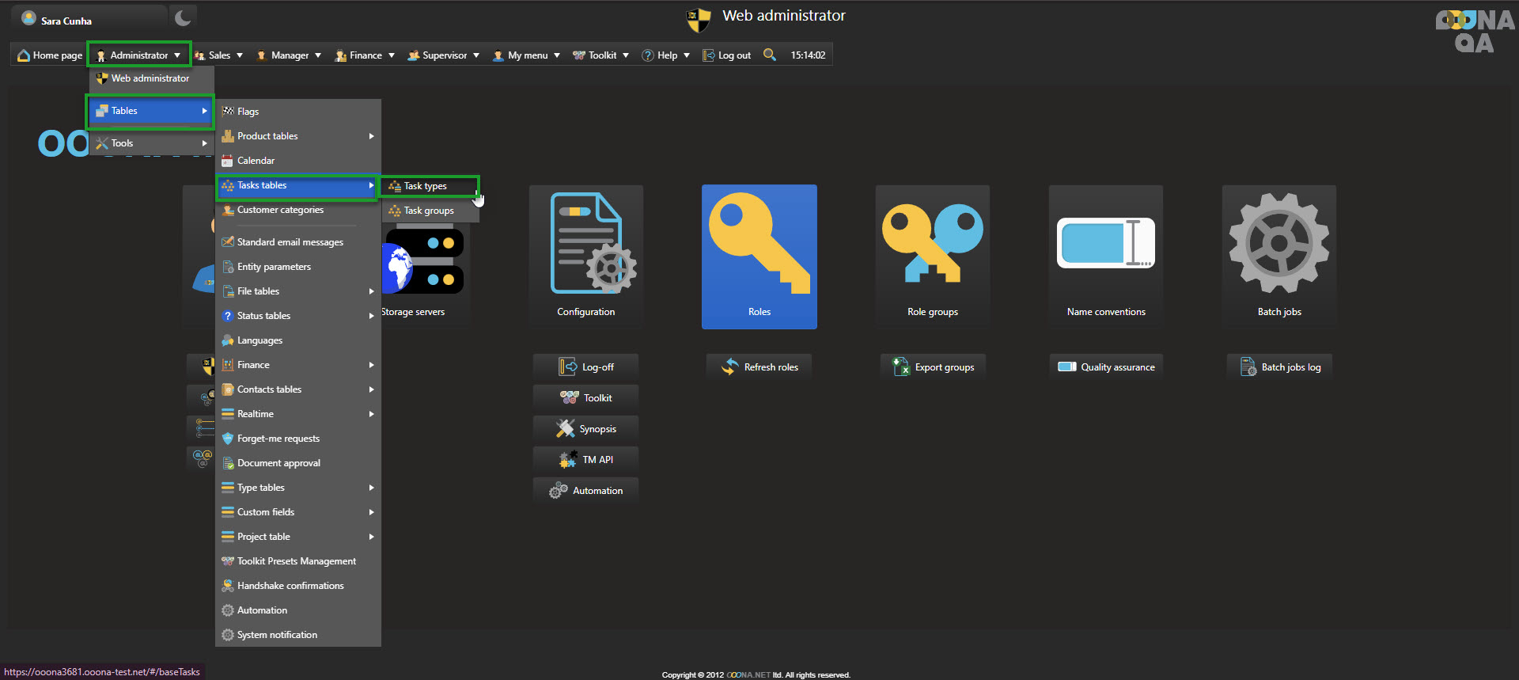Select Task groups from submenu

(x=429, y=211)
